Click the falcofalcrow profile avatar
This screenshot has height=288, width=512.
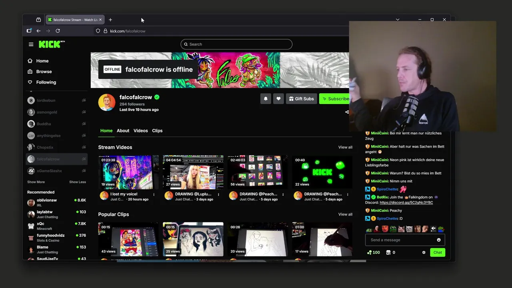[x=107, y=103]
